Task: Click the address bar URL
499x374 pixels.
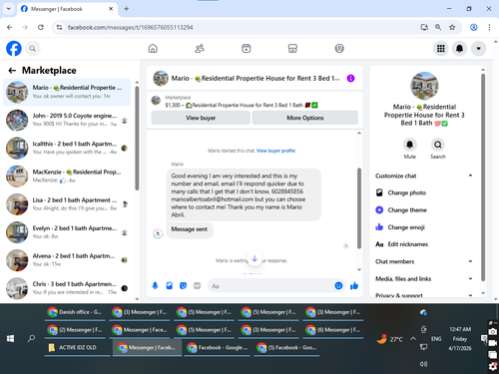Action: tap(130, 27)
